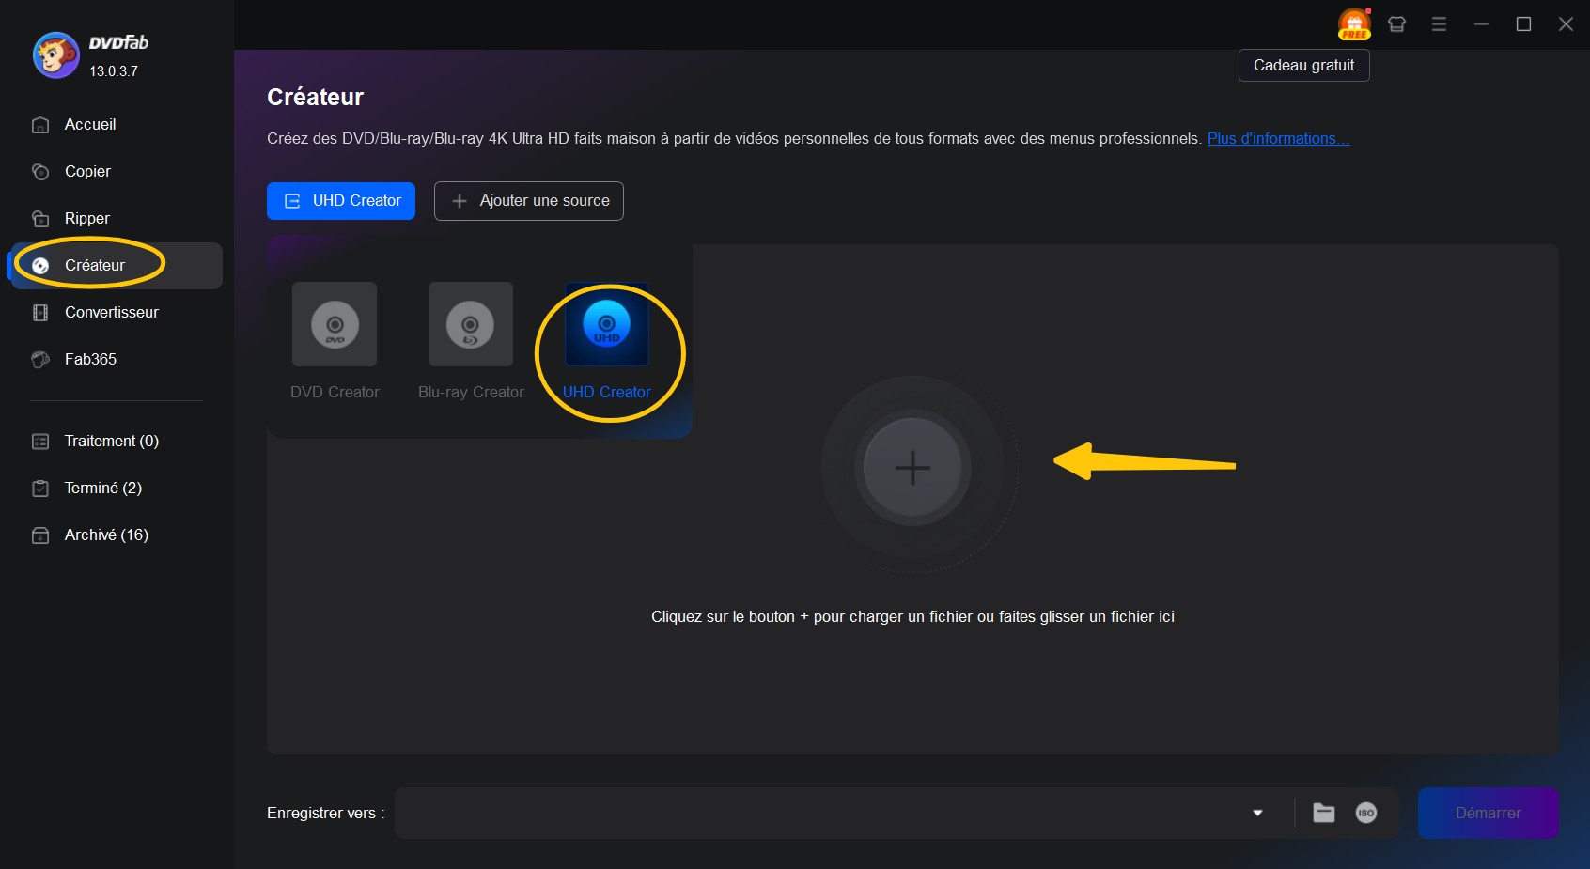
Task: Open Fab365 in the sidebar
Action: click(90, 359)
